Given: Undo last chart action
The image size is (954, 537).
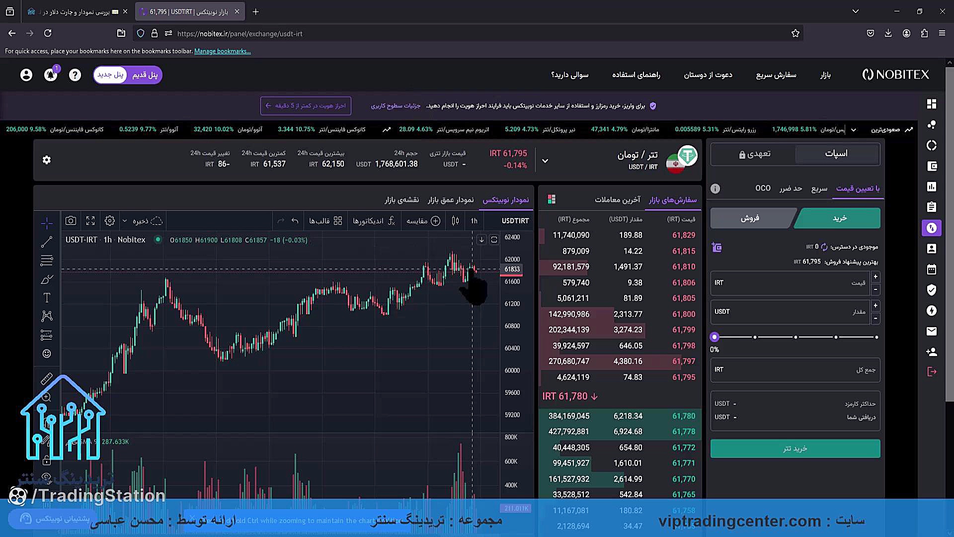Looking at the screenshot, I should 295,221.
